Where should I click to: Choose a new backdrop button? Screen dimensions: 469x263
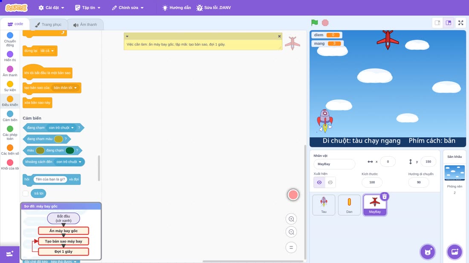455,252
